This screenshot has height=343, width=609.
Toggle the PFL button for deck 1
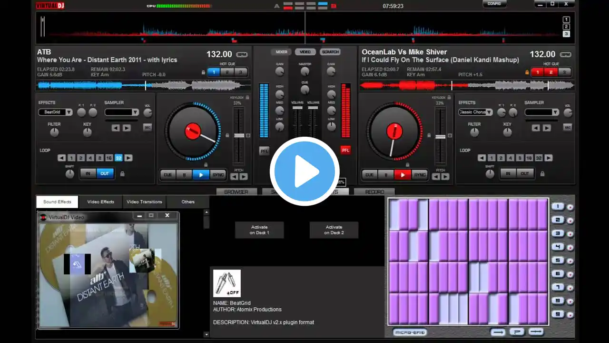pos(264,151)
